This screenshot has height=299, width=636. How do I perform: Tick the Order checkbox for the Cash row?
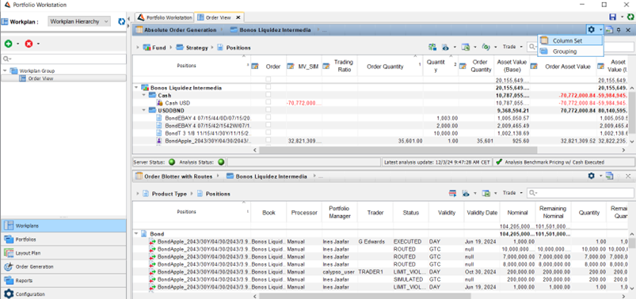pyautogui.click(x=268, y=95)
